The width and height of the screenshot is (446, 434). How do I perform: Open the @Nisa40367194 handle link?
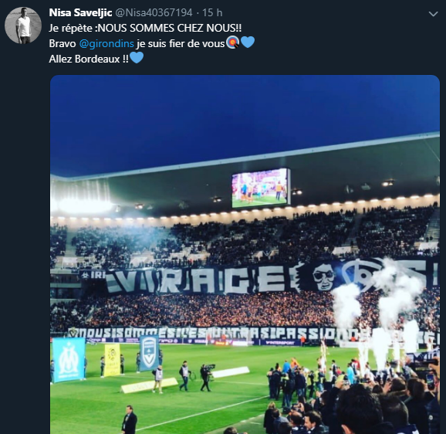click(154, 12)
